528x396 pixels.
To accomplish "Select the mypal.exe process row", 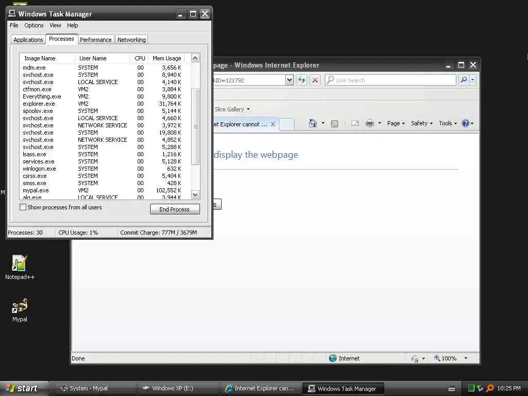I will tap(105, 190).
